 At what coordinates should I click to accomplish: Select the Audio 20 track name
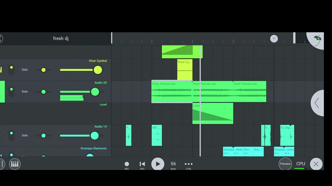pos(101,83)
